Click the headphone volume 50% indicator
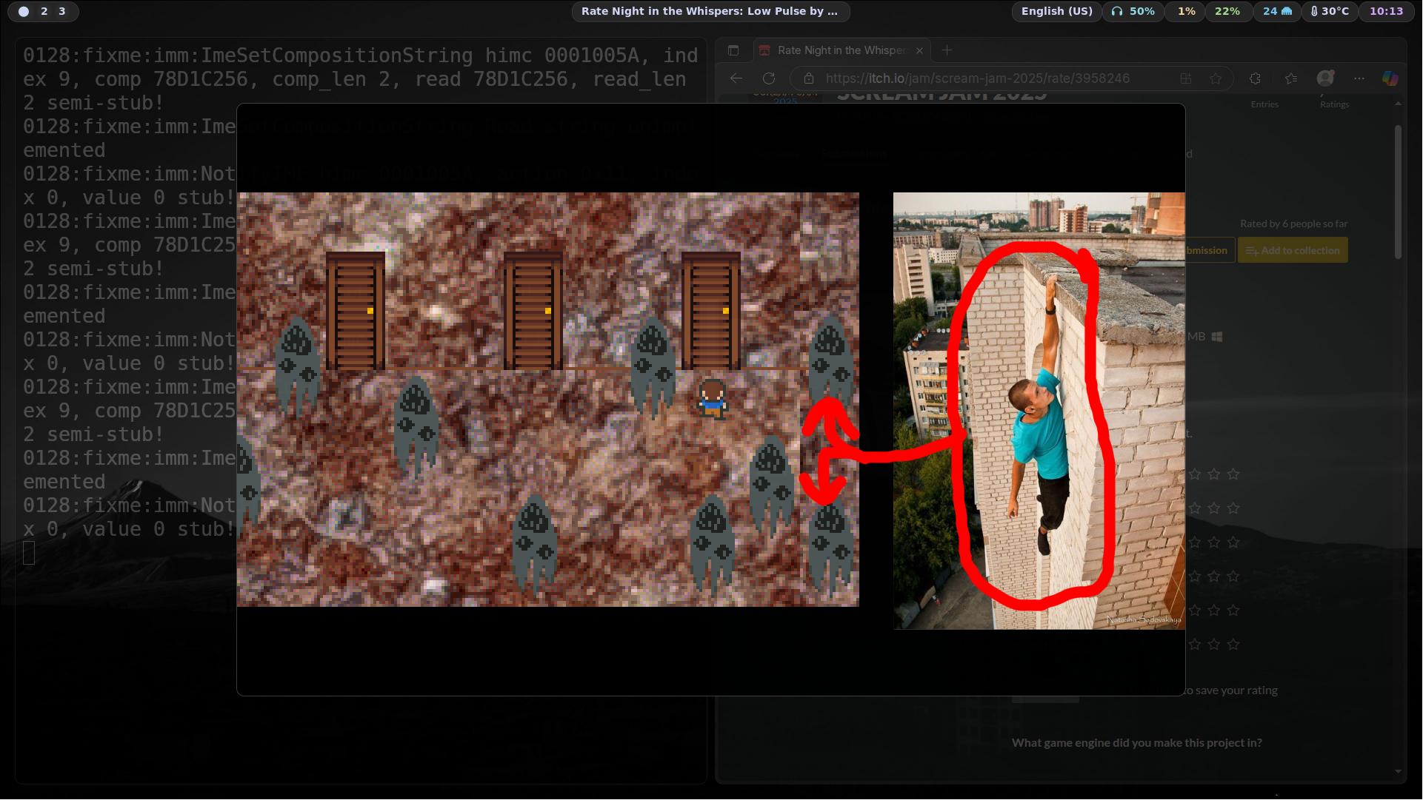The image size is (1423, 800). 1133,11
